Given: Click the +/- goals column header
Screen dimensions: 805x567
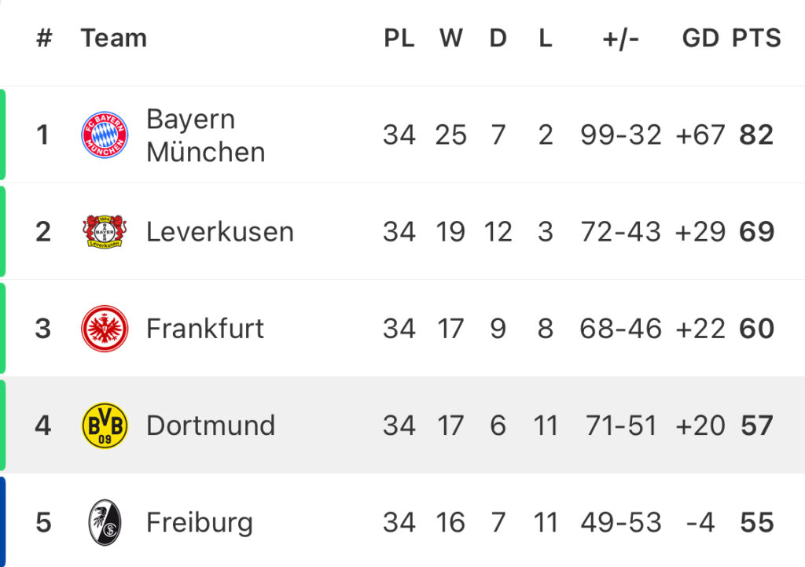Looking at the screenshot, I should pyautogui.click(x=621, y=39).
